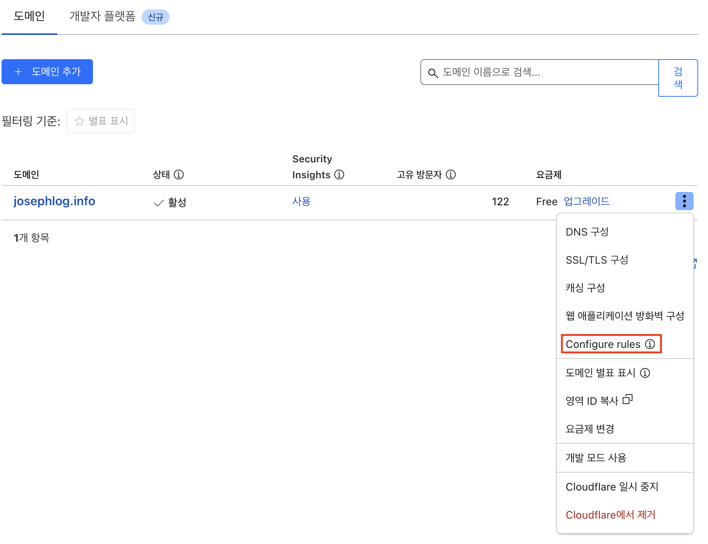This screenshot has width=708, height=544.
Task: Switch to 개발자 플랫폼 tab
Action: pyautogui.click(x=102, y=16)
